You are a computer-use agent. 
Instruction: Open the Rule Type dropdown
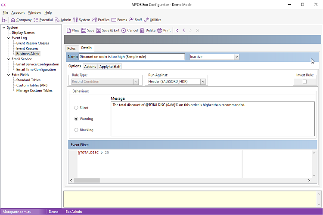tap(136, 82)
